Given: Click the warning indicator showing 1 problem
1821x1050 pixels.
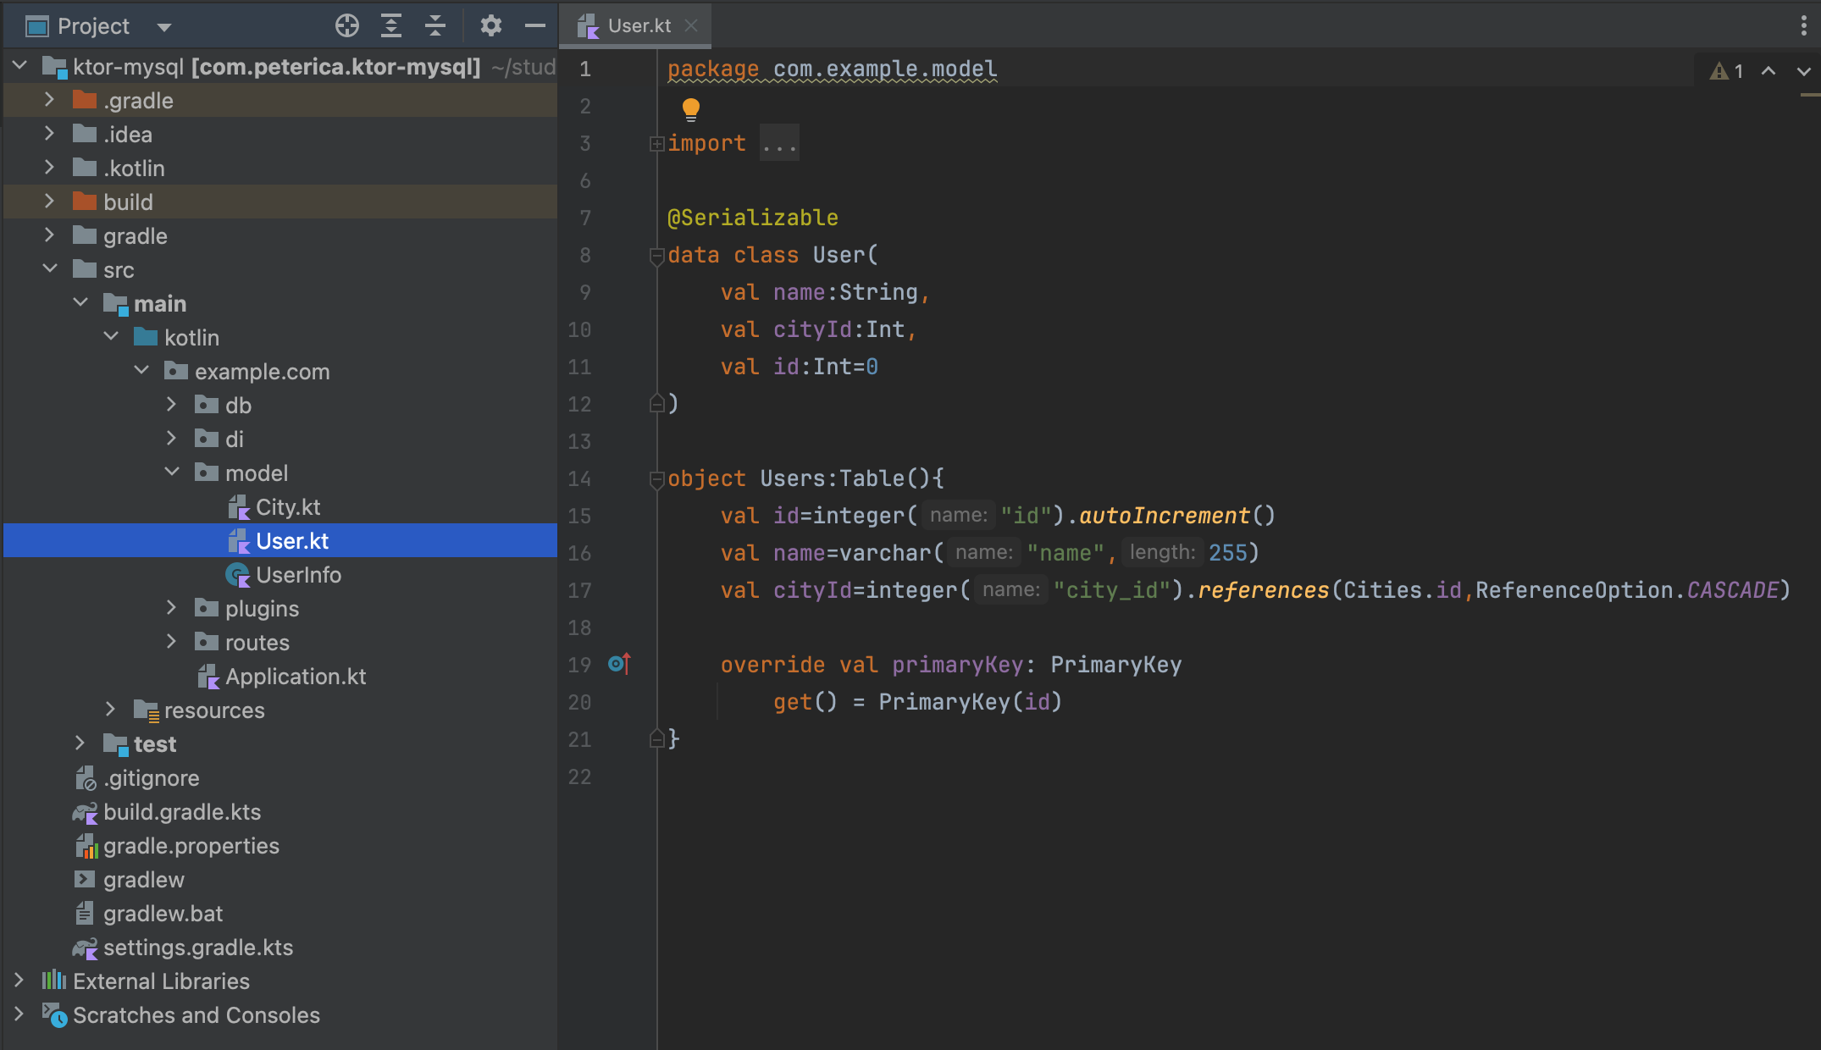Looking at the screenshot, I should point(1727,71).
